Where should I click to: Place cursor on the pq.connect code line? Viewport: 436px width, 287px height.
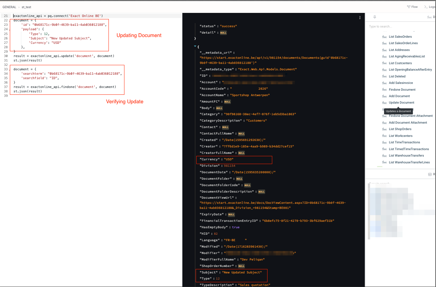58,16
